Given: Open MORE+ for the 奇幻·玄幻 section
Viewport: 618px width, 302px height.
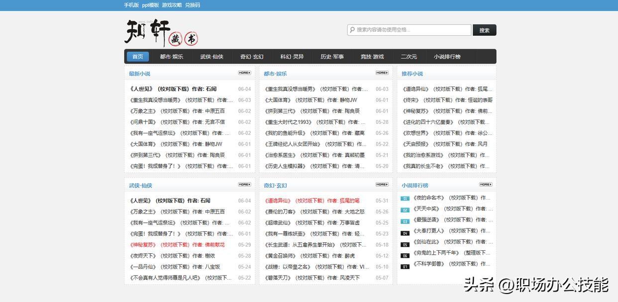Looking at the screenshot, I should (383, 184).
